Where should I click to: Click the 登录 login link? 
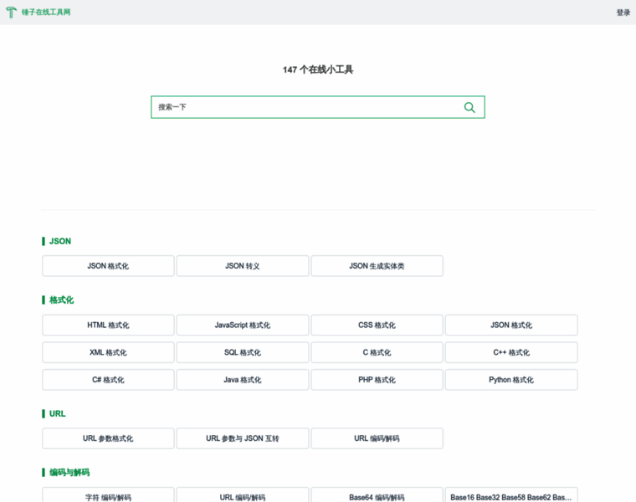point(623,13)
